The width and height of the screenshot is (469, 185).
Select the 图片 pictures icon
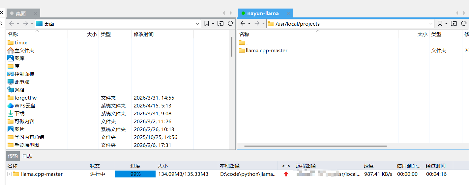[x=11, y=129]
